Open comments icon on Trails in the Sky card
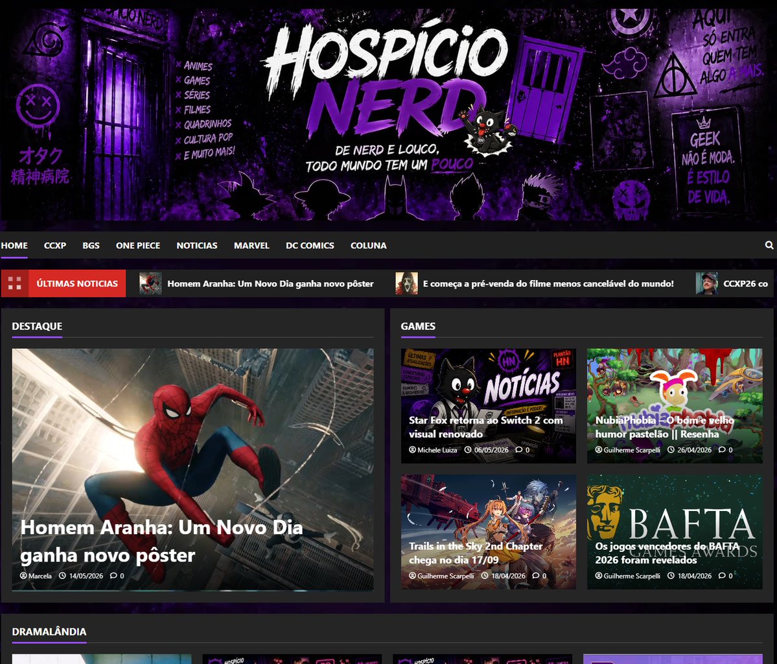 [536, 576]
